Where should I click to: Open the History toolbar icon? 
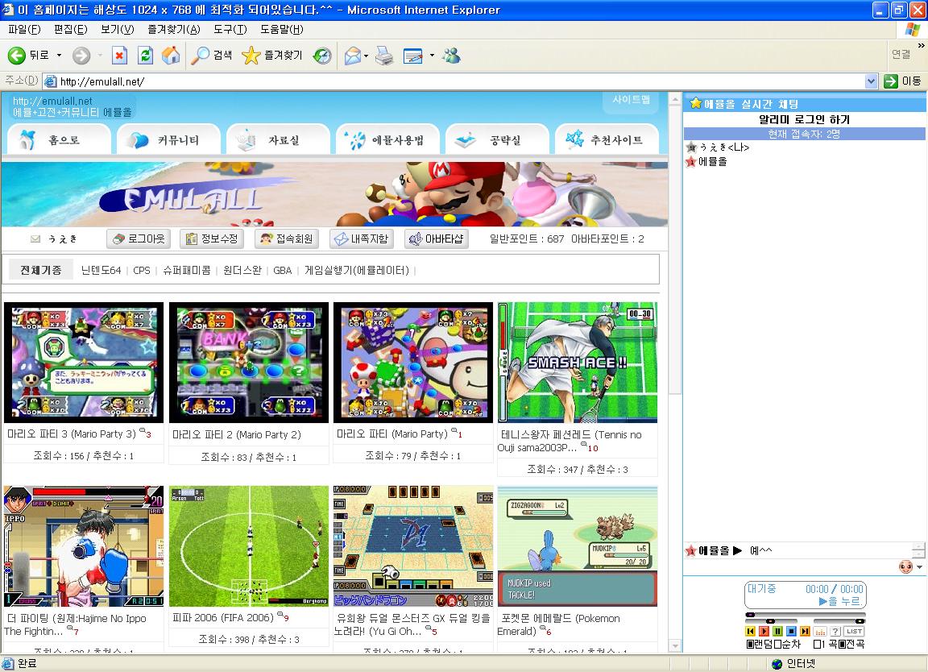(322, 56)
